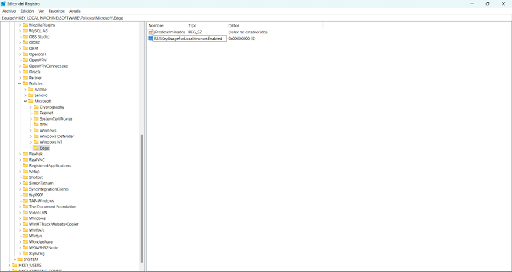Expand the SYSTEM hive
Image resolution: width=512 pixels, height=272 pixels.
[x=14, y=259]
